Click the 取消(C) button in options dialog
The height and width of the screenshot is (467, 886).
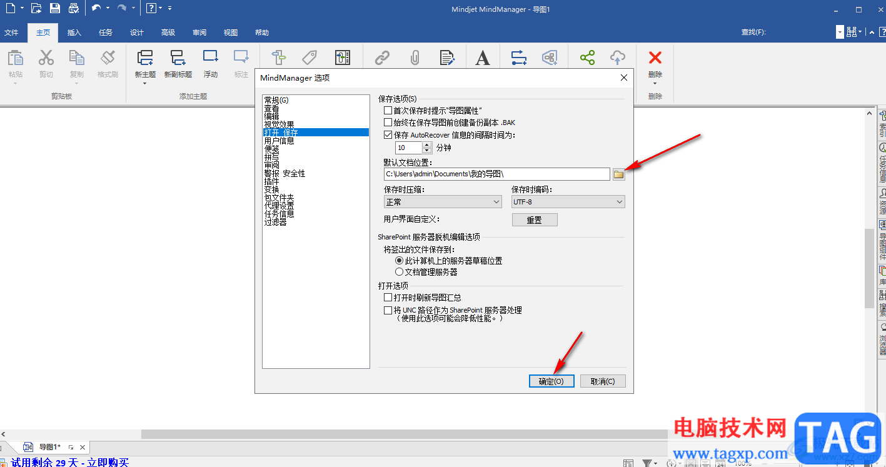point(603,381)
